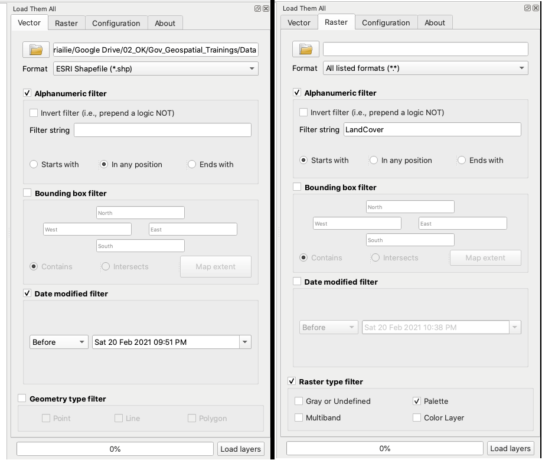Viewport: 542px width, 460px height.
Task: Expand the All listed formats dropdown
Action: [x=425, y=68]
